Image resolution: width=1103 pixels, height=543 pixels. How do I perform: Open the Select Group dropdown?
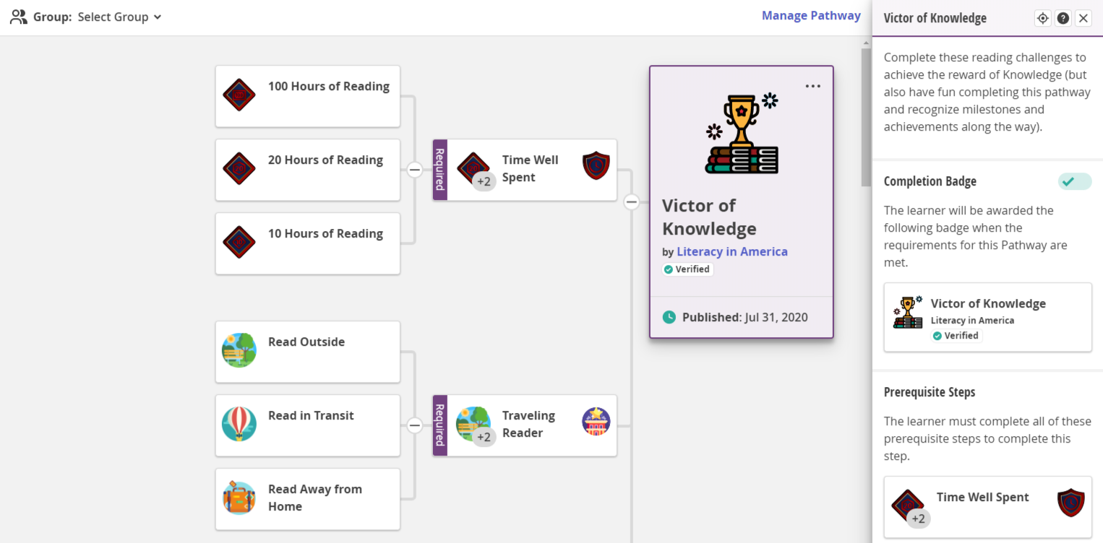119,17
